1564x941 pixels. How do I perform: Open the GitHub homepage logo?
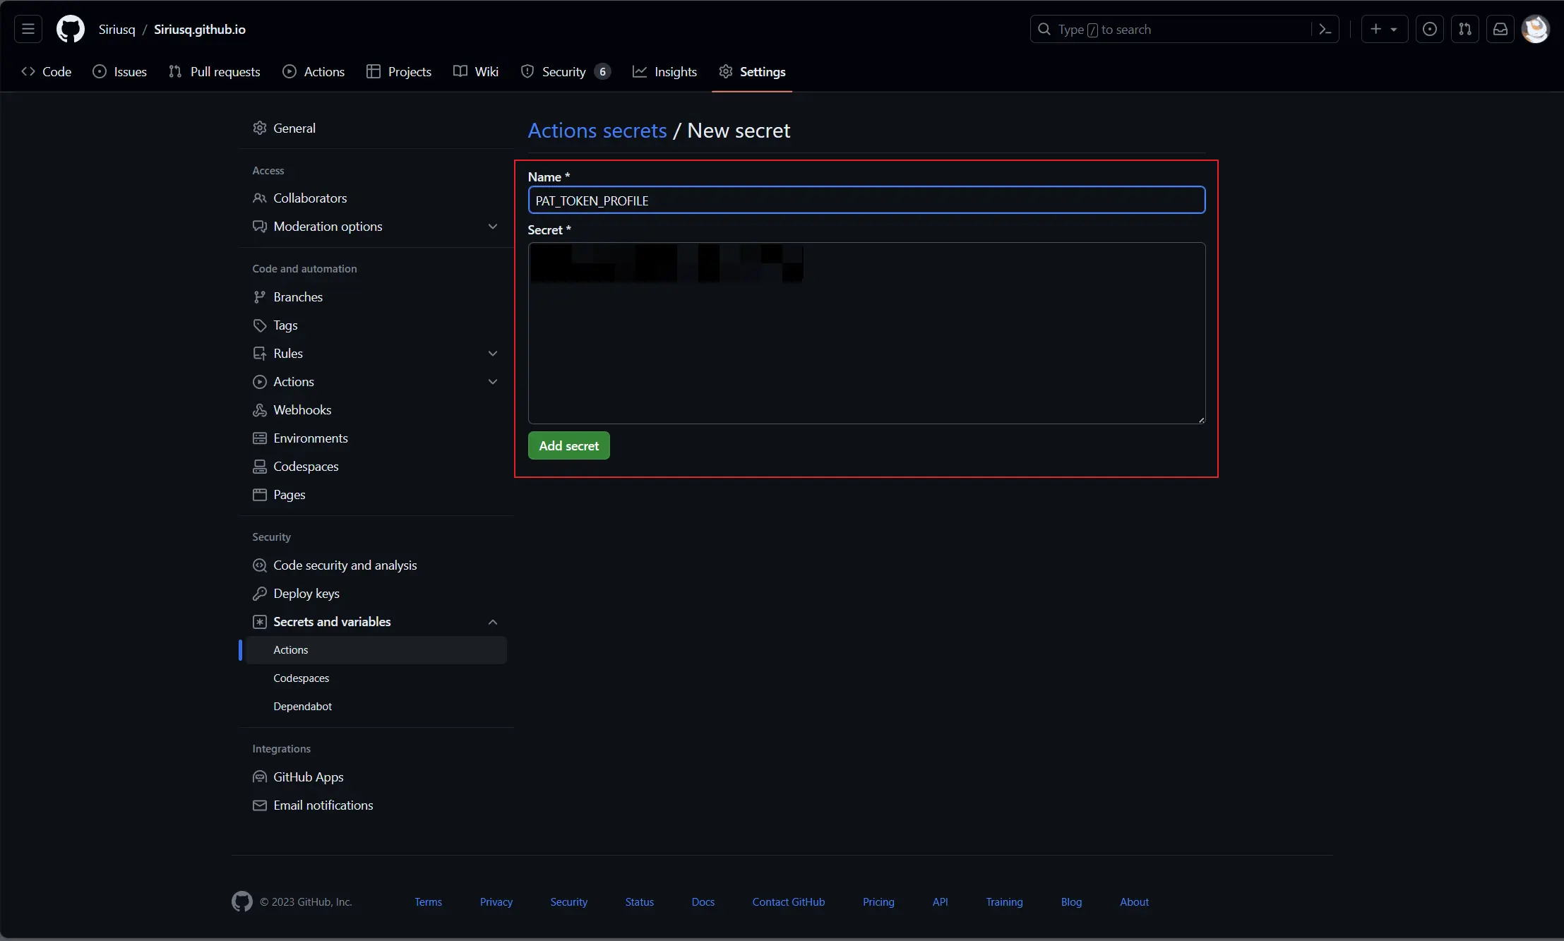pyautogui.click(x=71, y=30)
